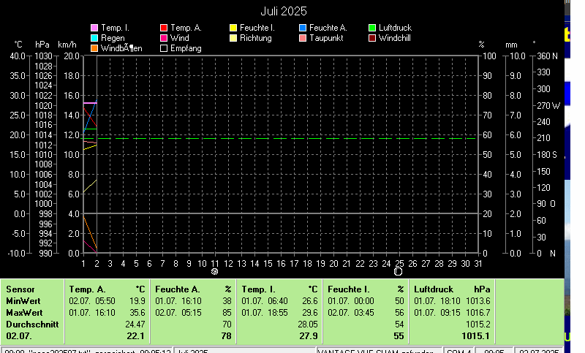Viewport: 585px width, 353px height.
Task: Click Temp. I. average value 28.05
Action: point(308,324)
